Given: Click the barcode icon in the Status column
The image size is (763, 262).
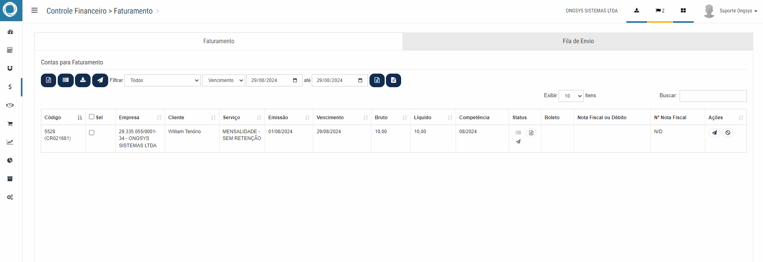Looking at the screenshot, I should tap(518, 133).
